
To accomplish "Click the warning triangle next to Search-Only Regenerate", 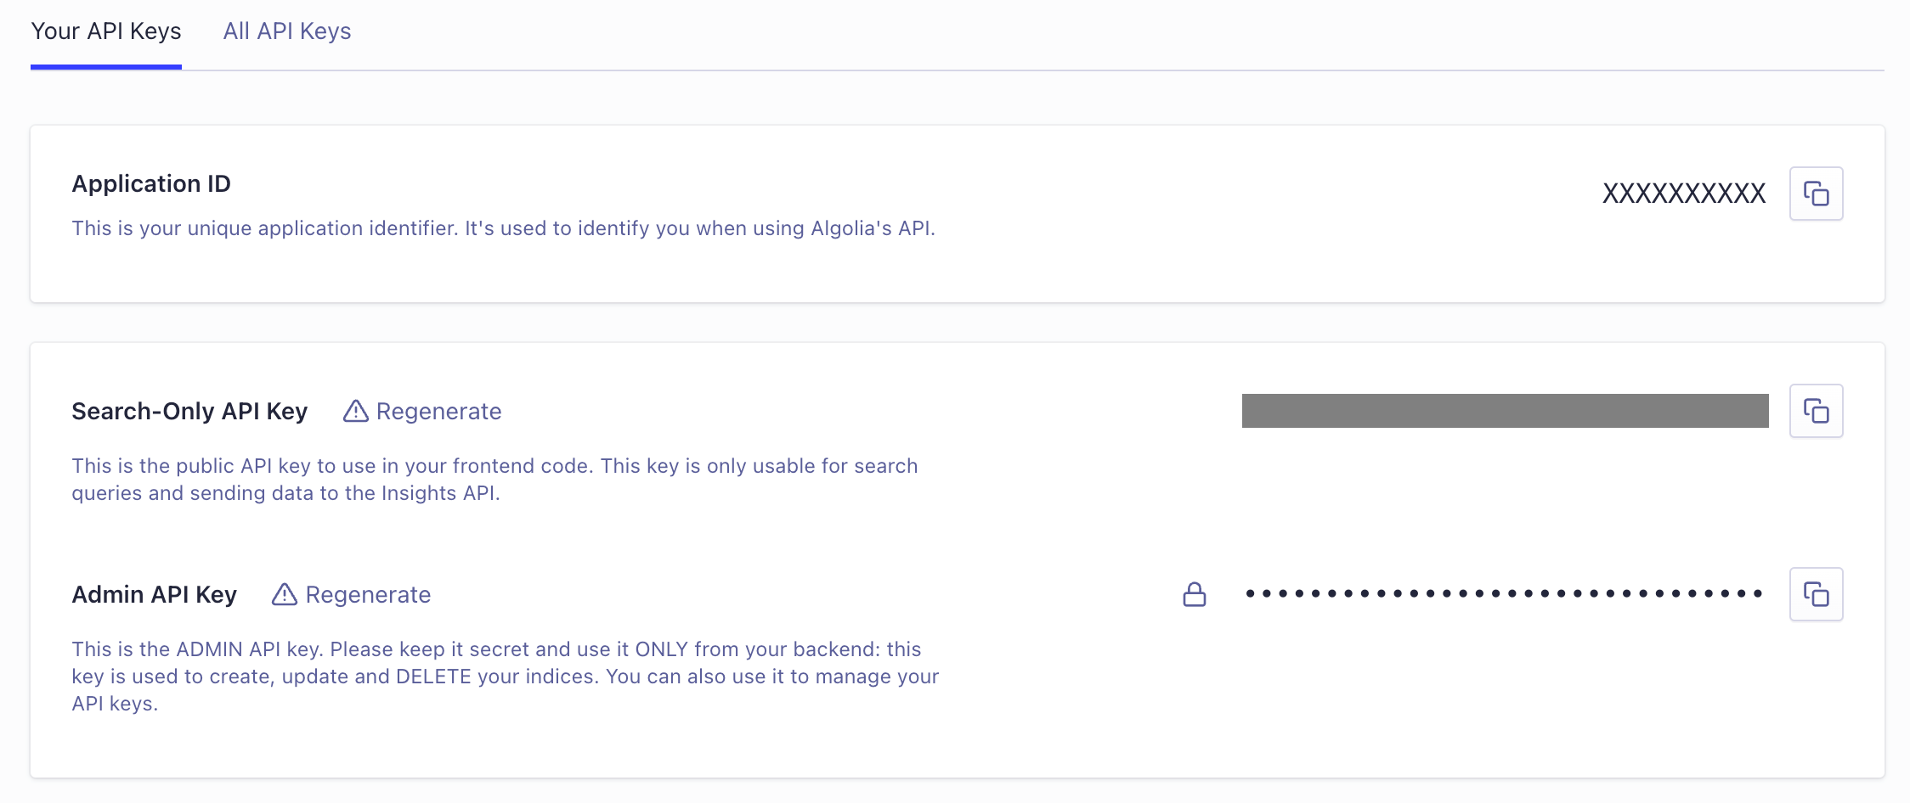I will (354, 410).
